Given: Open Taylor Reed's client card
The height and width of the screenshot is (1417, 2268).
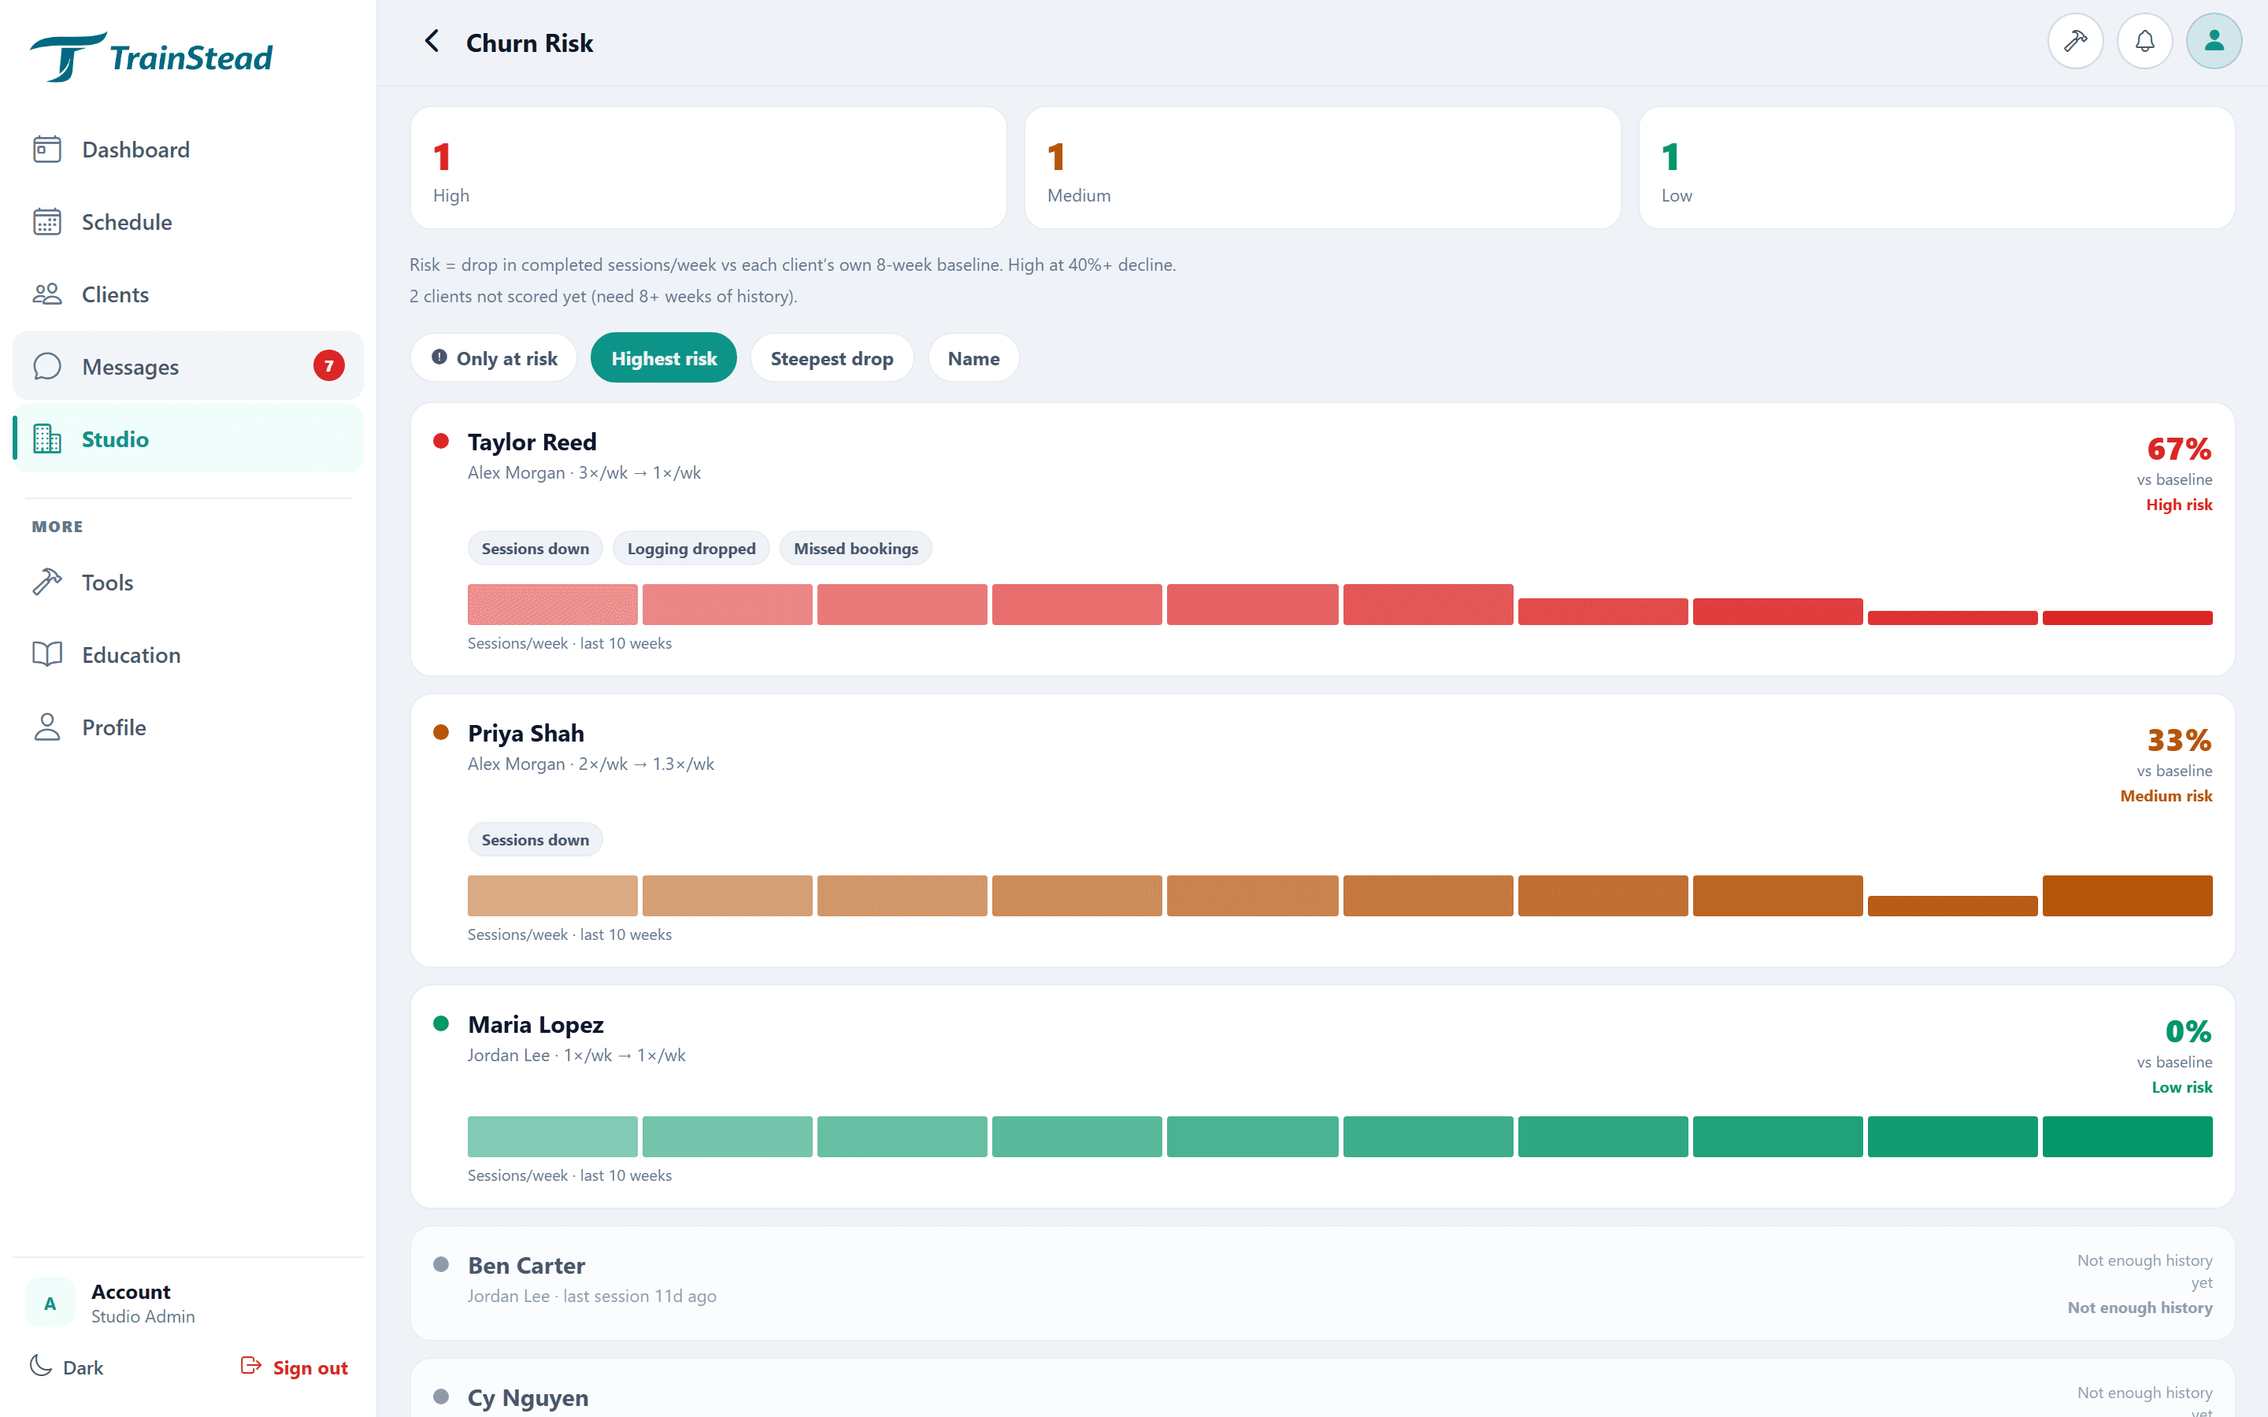Looking at the screenshot, I should (1322, 540).
